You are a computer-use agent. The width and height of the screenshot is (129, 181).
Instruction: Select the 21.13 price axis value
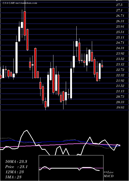[x=120, y=91]
